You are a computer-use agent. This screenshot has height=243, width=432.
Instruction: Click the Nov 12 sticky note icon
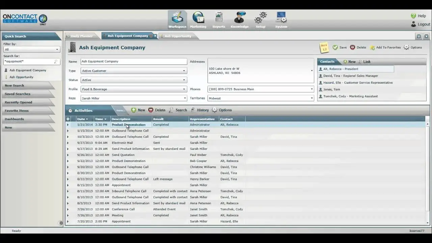coord(324,48)
